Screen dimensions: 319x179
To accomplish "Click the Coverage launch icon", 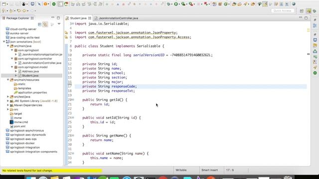I will click(183, 4).
